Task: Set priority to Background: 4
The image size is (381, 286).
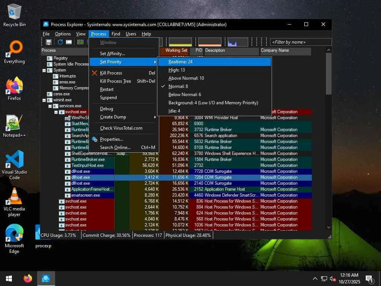Action: click(x=214, y=103)
